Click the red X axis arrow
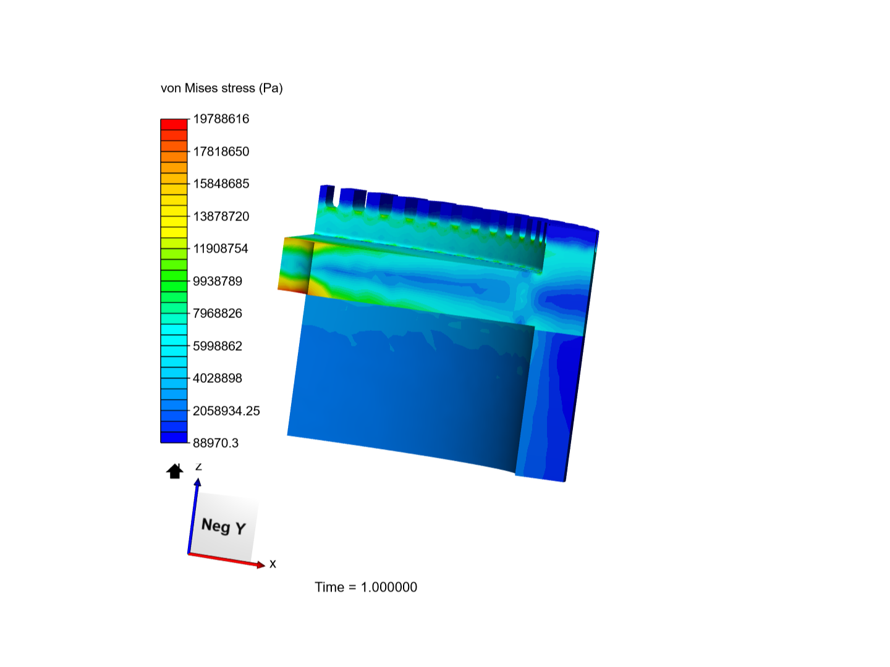 [x=226, y=560]
